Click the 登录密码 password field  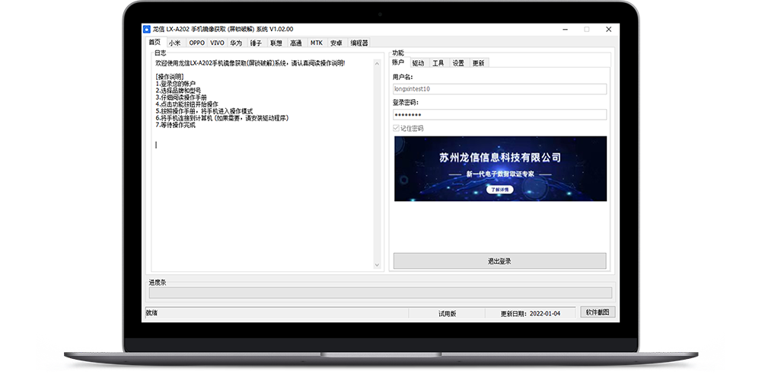pyautogui.click(x=499, y=114)
